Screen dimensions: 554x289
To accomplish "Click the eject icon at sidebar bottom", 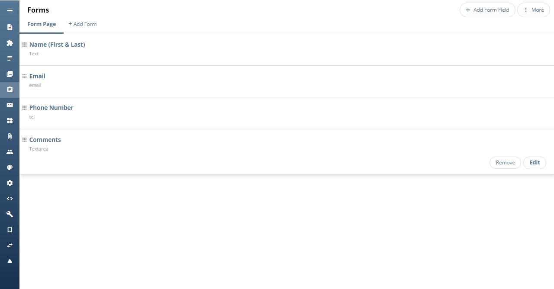I will (10, 261).
